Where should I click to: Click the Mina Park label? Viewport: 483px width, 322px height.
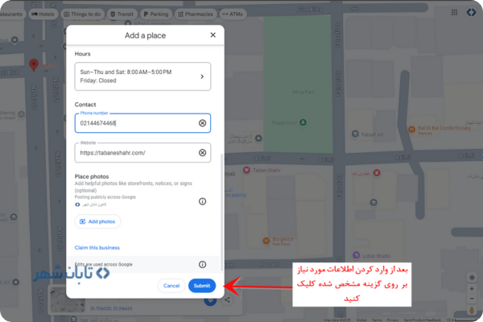click(x=303, y=92)
